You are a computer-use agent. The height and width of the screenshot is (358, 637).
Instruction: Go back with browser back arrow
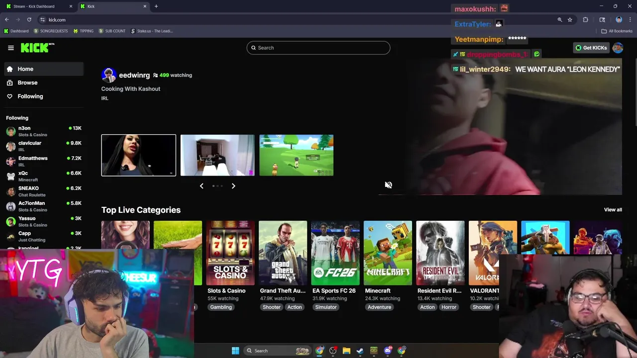tap(7, 20)
